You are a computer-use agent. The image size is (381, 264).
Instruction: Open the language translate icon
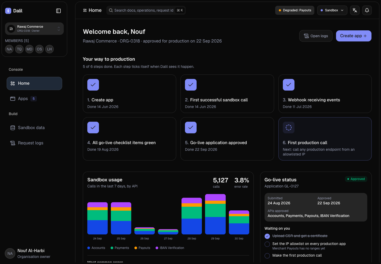[355, 10]
